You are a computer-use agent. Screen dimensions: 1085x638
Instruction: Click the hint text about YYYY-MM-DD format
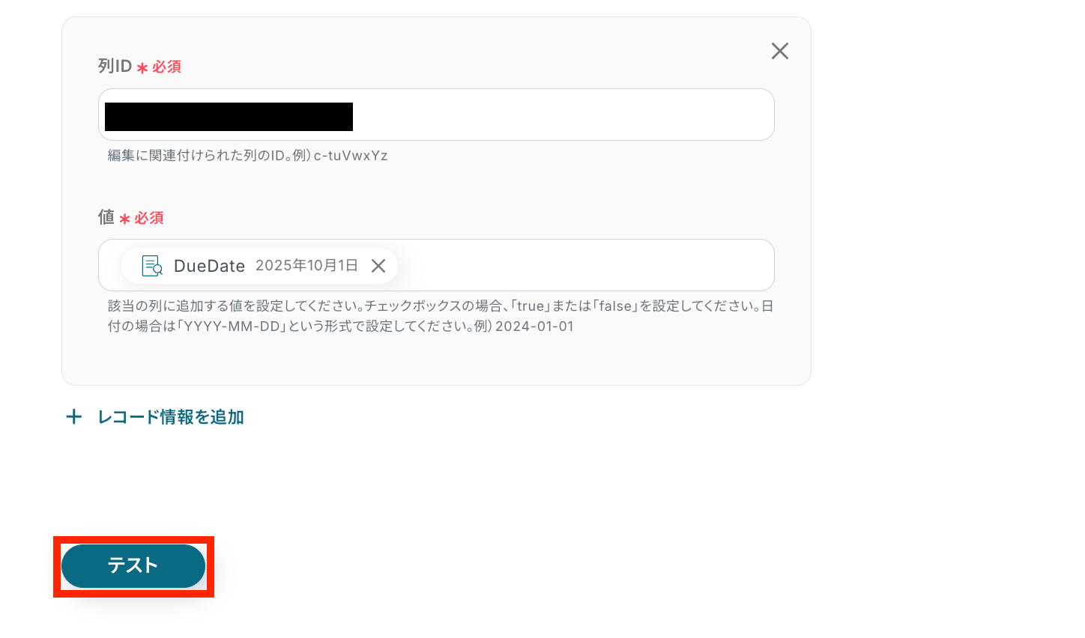[441, 316]
